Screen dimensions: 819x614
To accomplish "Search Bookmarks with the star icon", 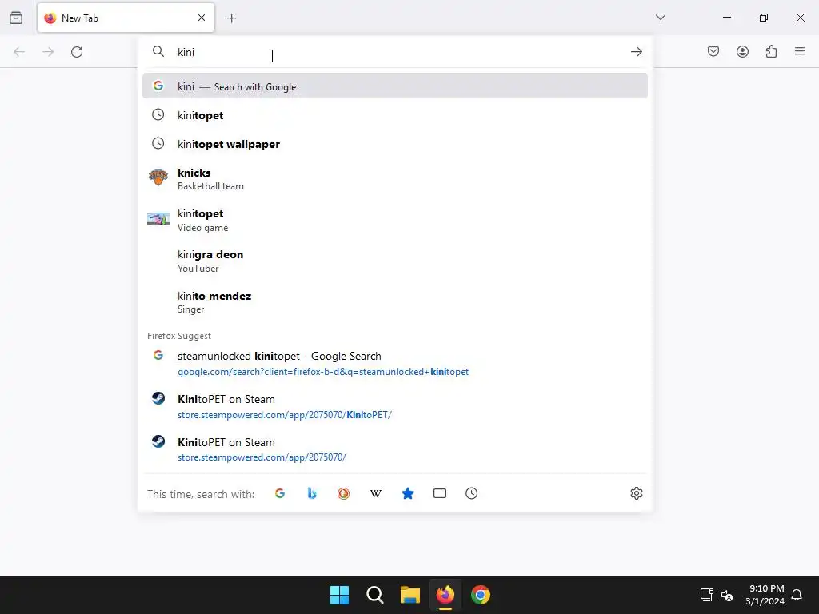I will pyautogui.click(x=408, y=493).
